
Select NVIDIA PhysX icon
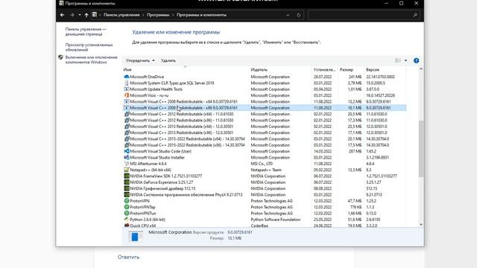pyautogui.click(x=127, y=194)
